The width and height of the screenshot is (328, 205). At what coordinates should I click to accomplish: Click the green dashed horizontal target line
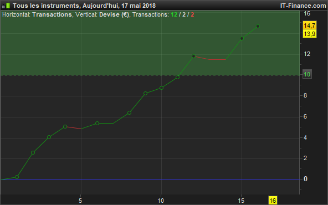click(x=150, y=75)
